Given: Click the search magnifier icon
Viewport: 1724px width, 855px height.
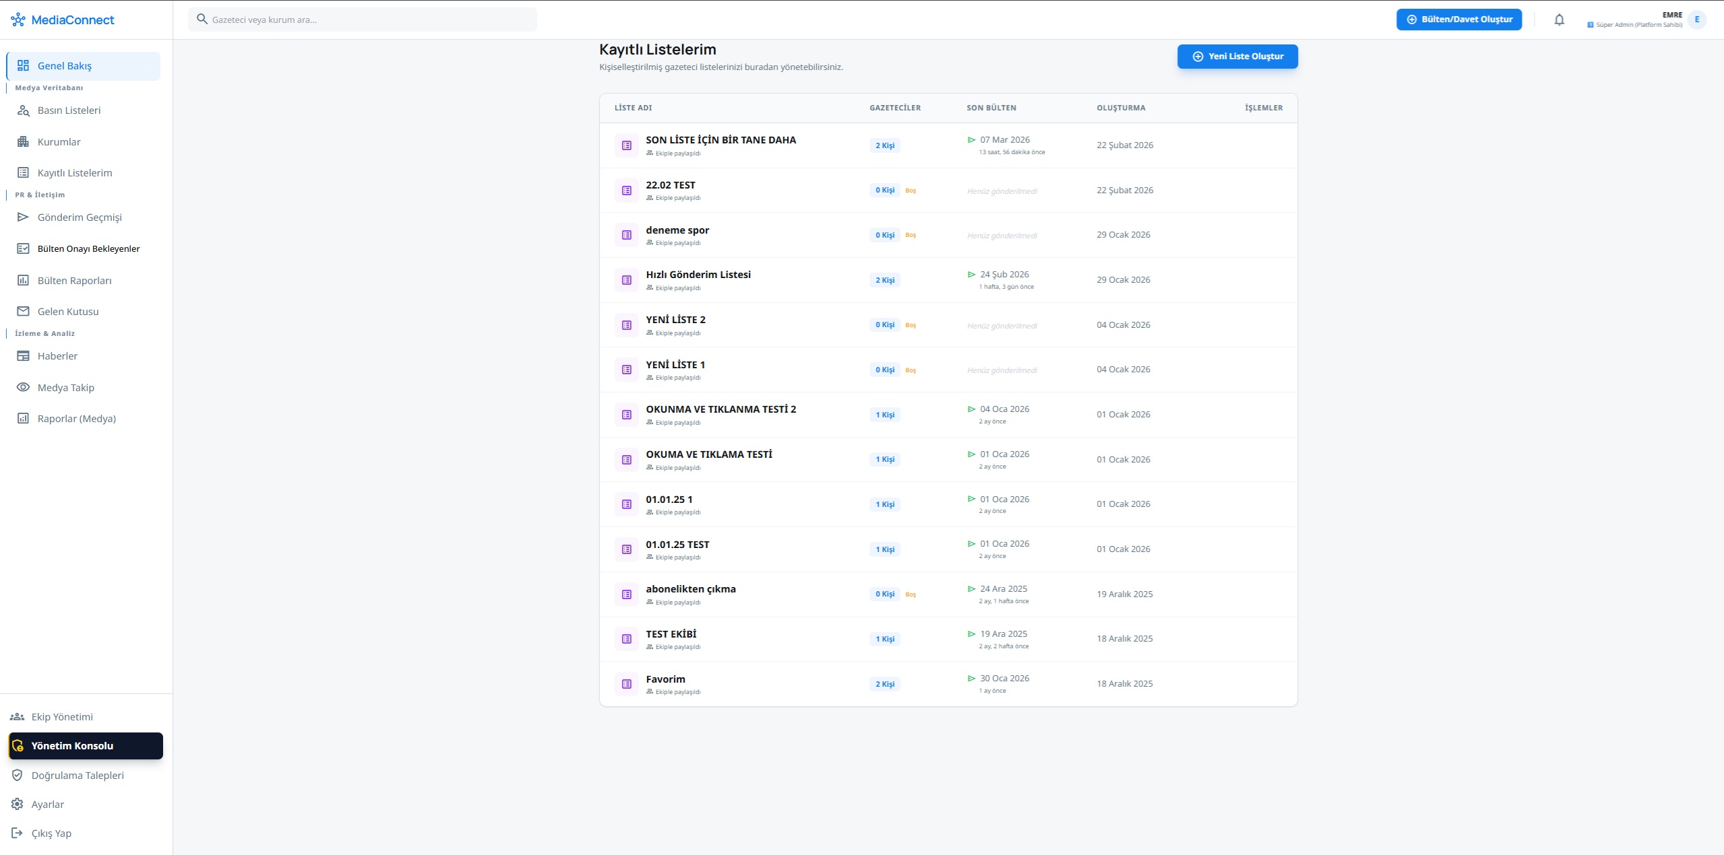Looking at the screenshot, I should pos(202,19).
